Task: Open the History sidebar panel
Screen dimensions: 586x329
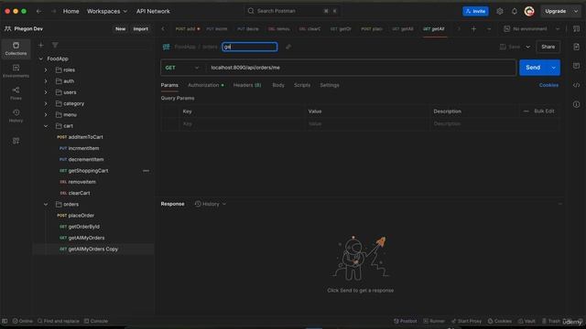Action: pyautogui.click(x=16, y=116)
